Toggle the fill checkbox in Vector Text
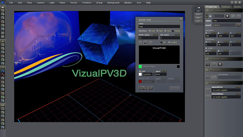243x137 pixels. pyautogui.click(x=161, y=42)
